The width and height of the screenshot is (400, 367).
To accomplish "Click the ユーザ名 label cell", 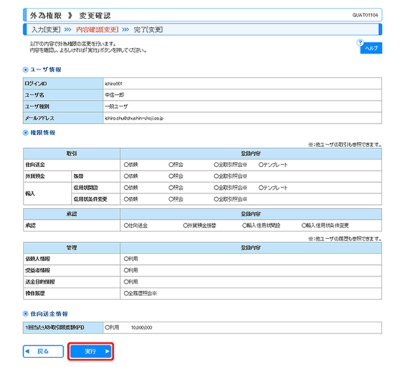I will pos(63,95).
